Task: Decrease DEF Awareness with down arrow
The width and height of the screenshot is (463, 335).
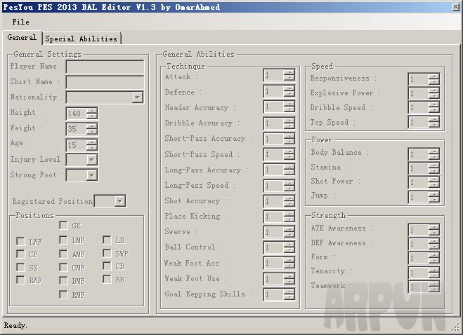Action: point(433,247)
